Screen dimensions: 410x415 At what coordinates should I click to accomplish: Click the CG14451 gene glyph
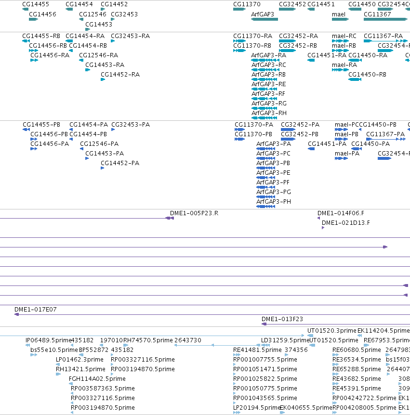311,9
